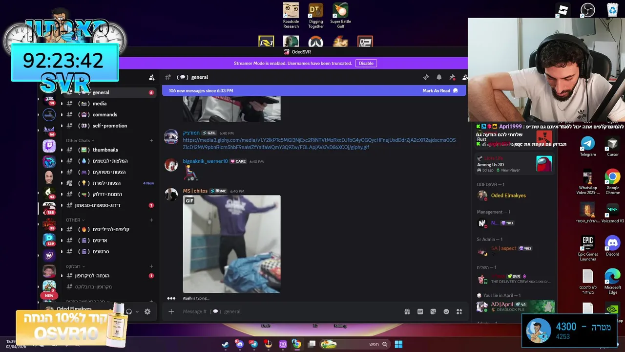The height and width of the screenshot is (352, 625).
Task: Toggle deafen headphones icon
Action: [x=129, y=311]
